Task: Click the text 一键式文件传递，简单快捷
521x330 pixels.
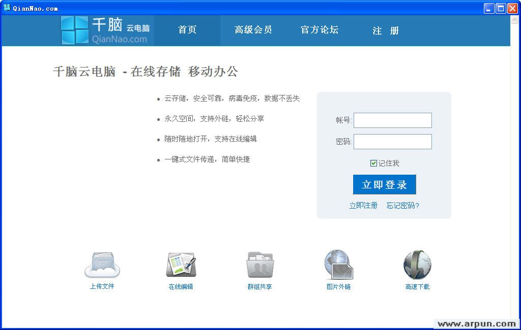Action: click(x=208, y=159)
